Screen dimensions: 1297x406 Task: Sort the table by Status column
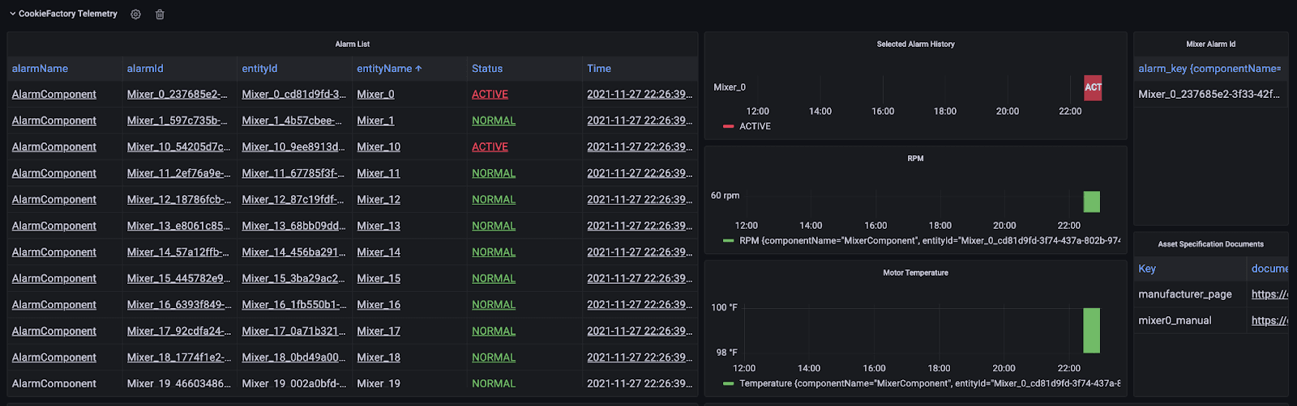tap(487, 69)
